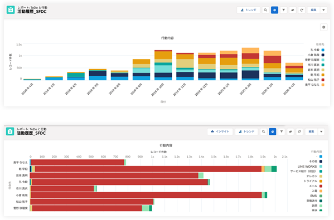This screenshot has height=220, width=334.
Task: Refresh the upper report
Action: pyautogui.click(x=302, y=10)
